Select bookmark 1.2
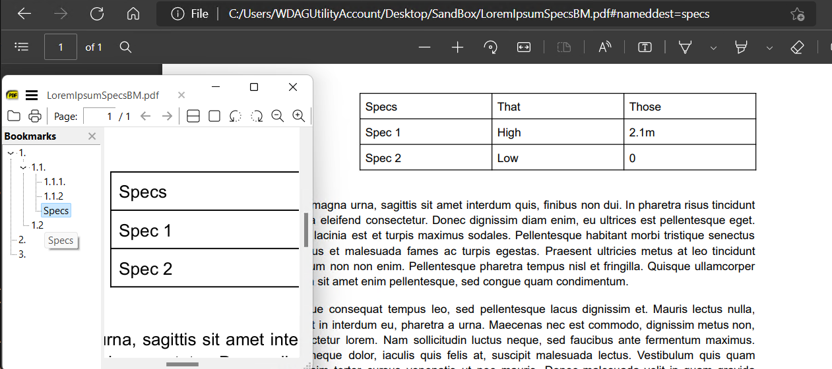The width and height of the screenshot is (832, 369). [38, 225]
